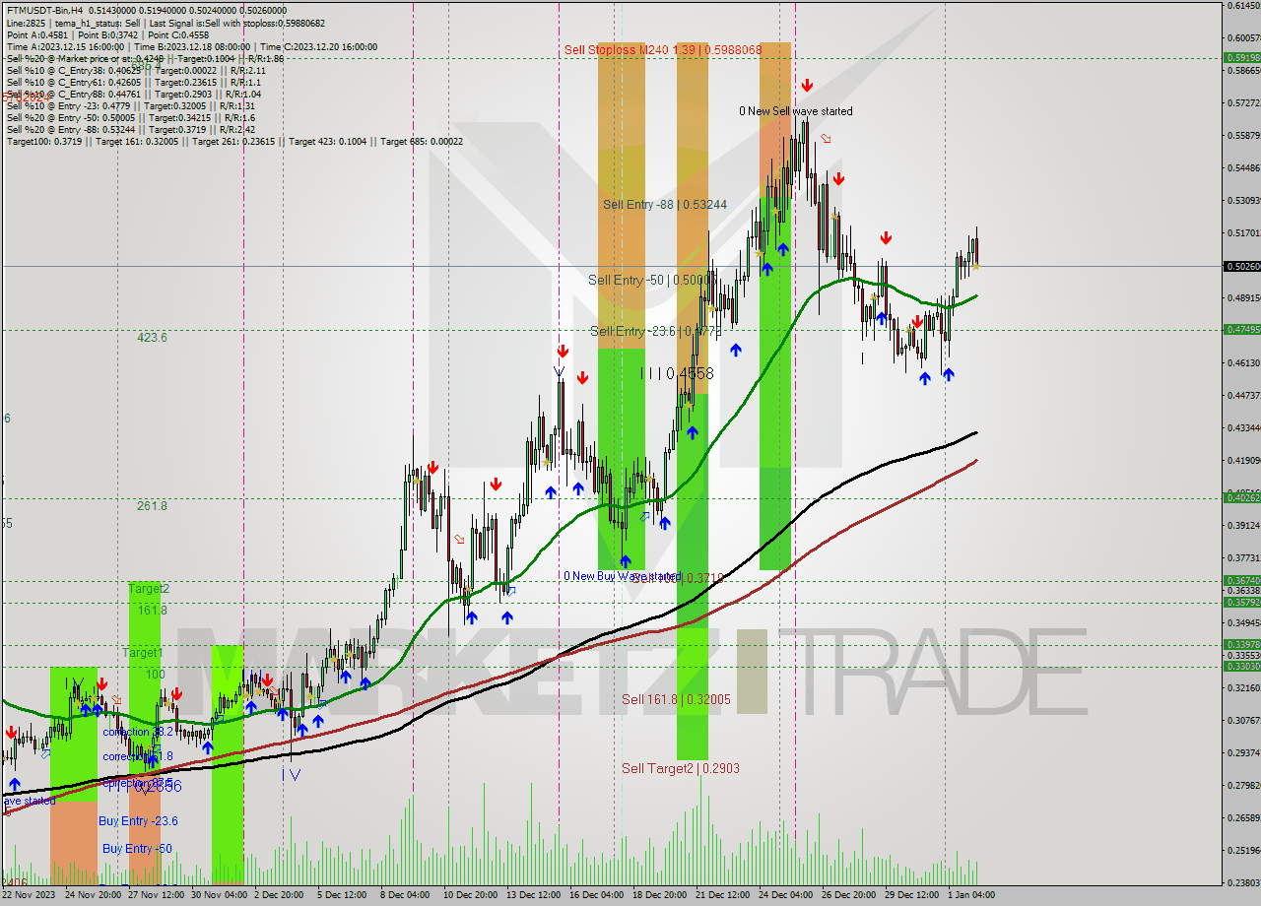
Task: Select the 'Sell Entry -88 | 0.53244' label
Action: (x=665, y=205)
